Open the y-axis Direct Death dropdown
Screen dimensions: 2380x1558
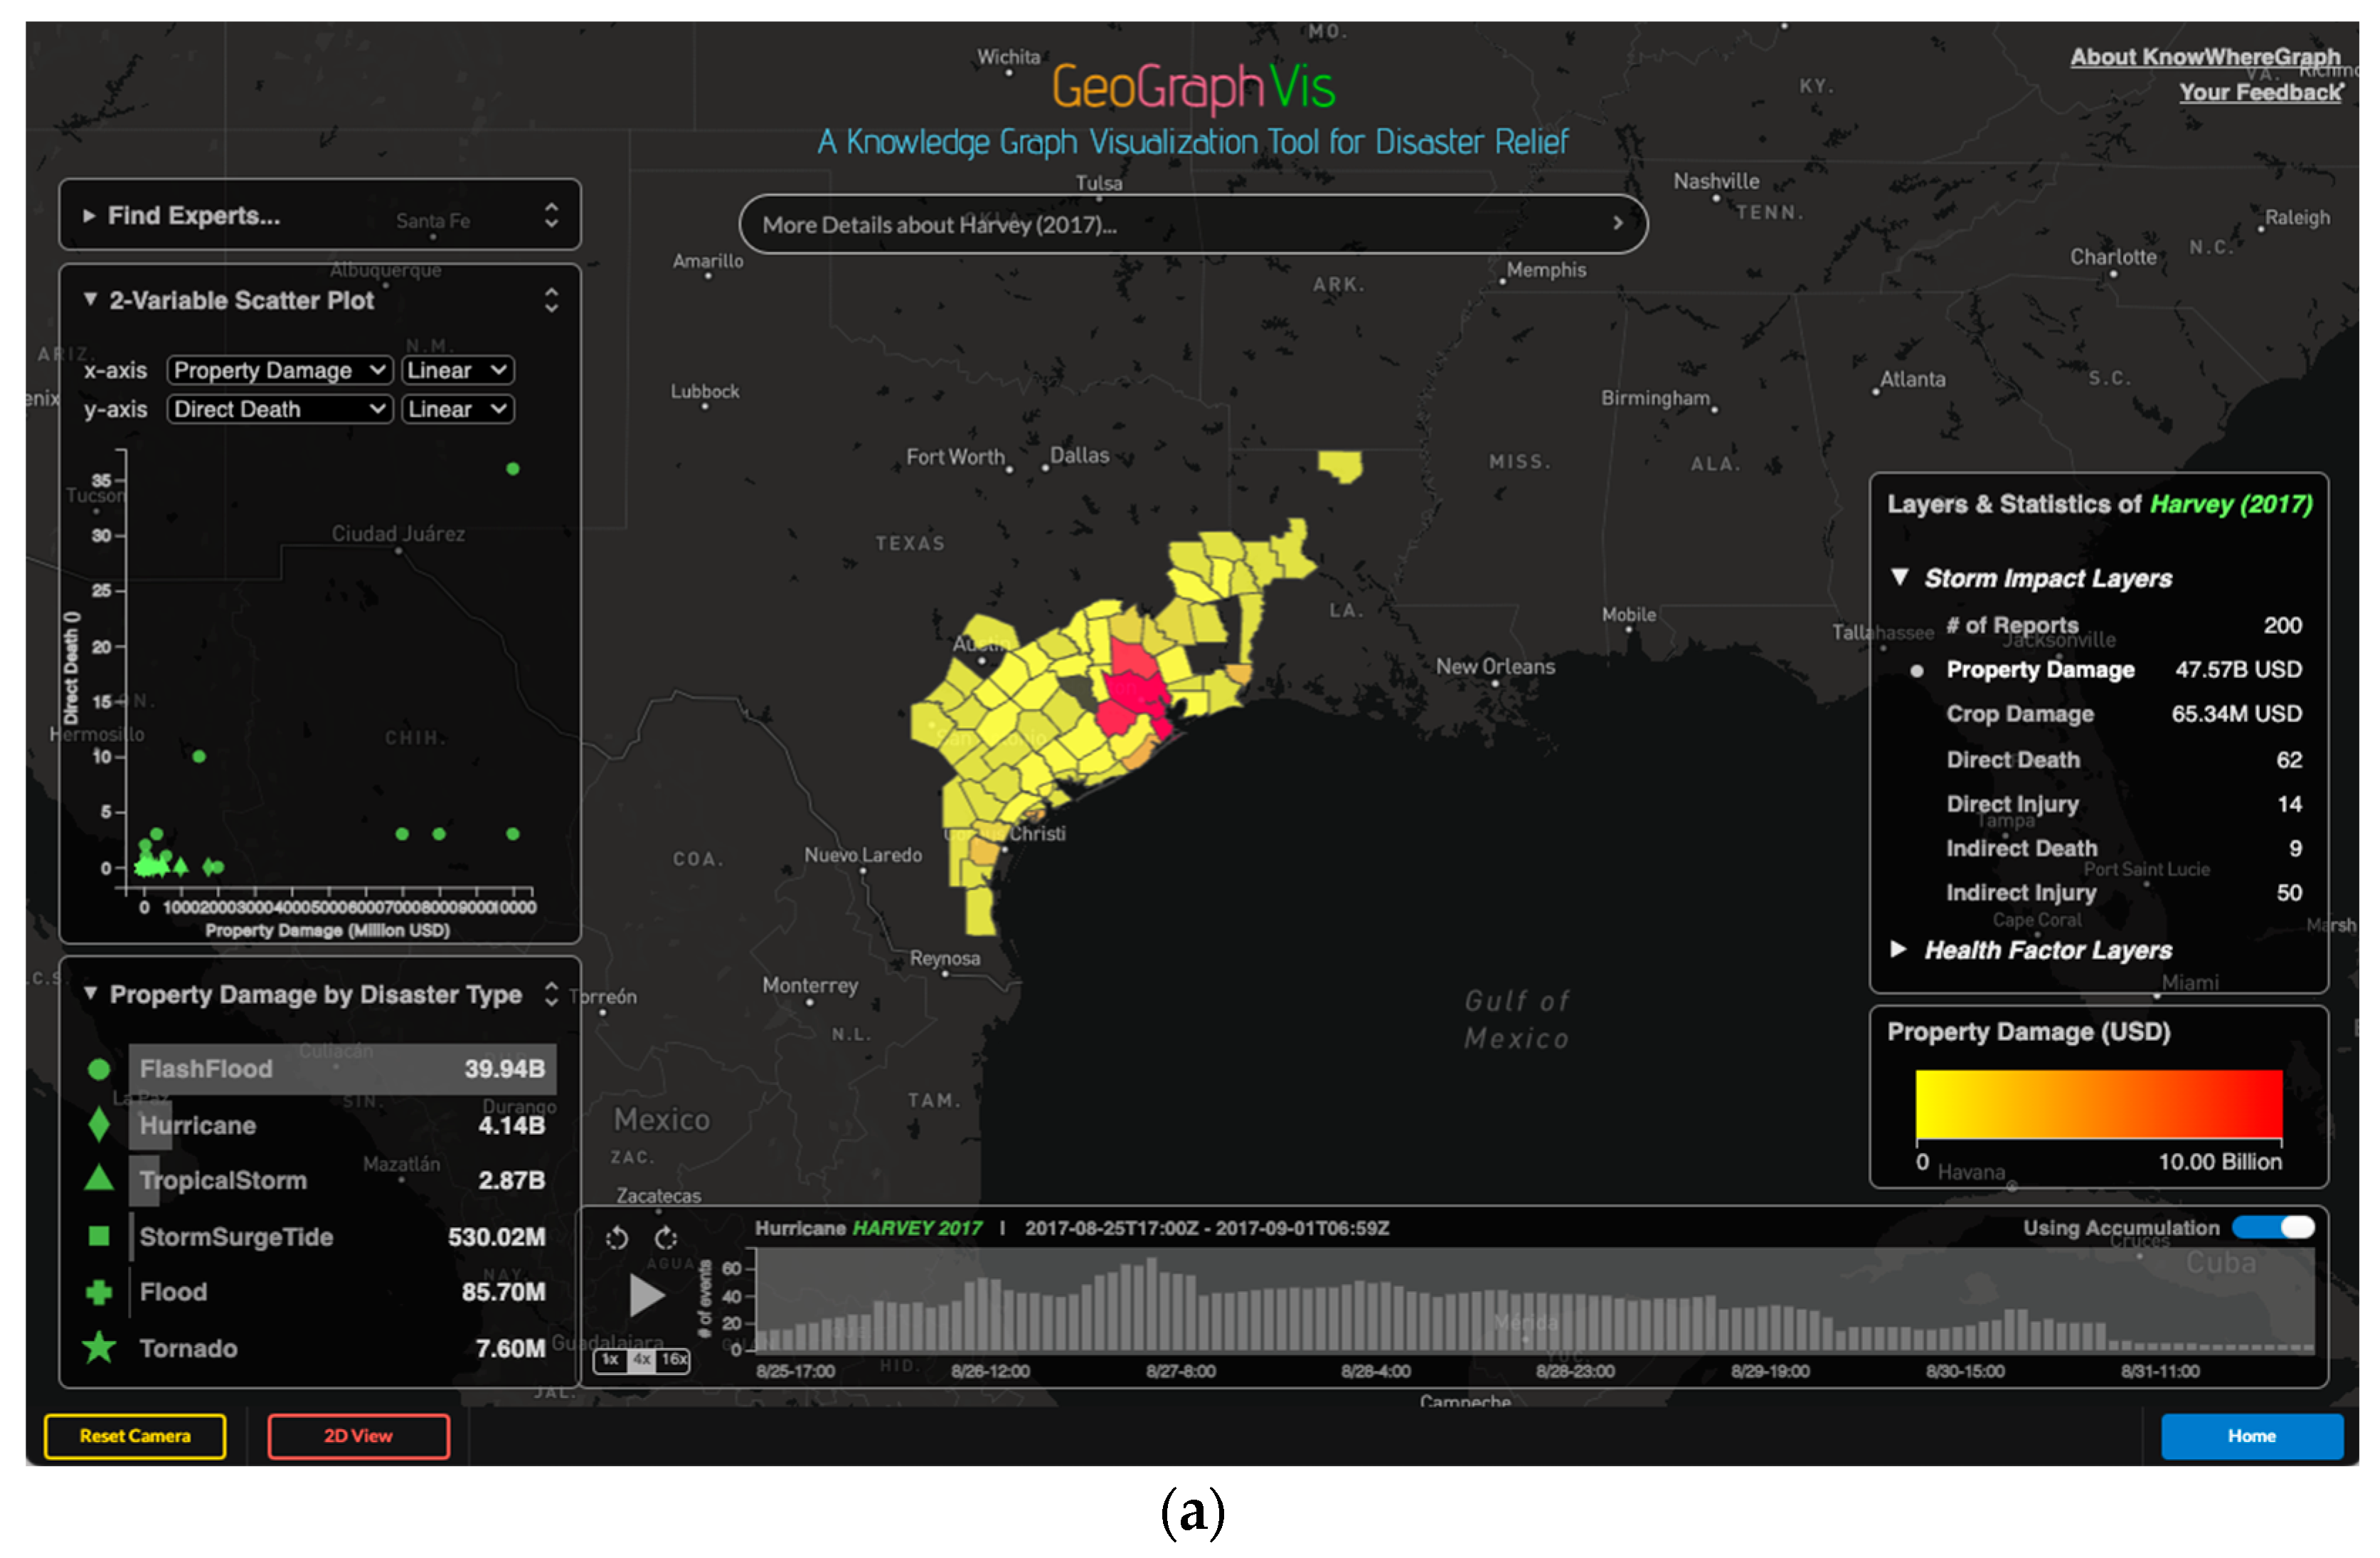(x=279, y=409)
